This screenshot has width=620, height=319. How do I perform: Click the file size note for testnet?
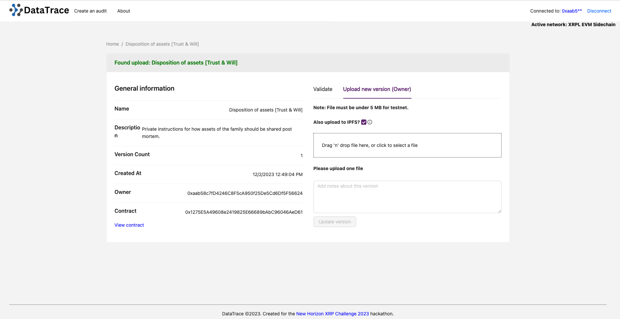(361, 108)
